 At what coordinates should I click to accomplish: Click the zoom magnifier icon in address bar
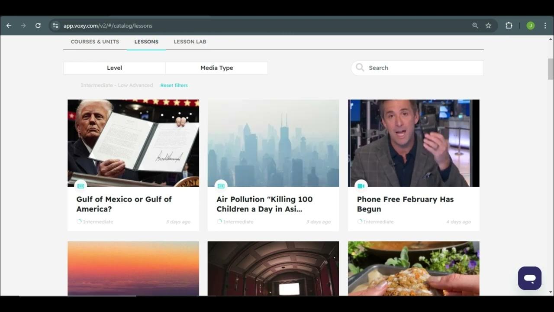pyautogui.click(x=475, y=26)
